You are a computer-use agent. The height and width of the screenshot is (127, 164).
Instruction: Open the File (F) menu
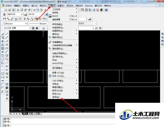click(9, 6)
